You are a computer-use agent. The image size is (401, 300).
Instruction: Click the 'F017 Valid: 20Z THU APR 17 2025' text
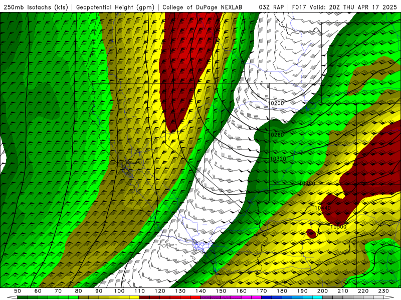344,7
